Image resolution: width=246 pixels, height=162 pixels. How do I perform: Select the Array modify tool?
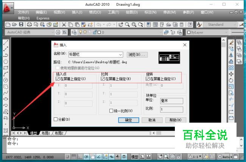click(231, 68)
